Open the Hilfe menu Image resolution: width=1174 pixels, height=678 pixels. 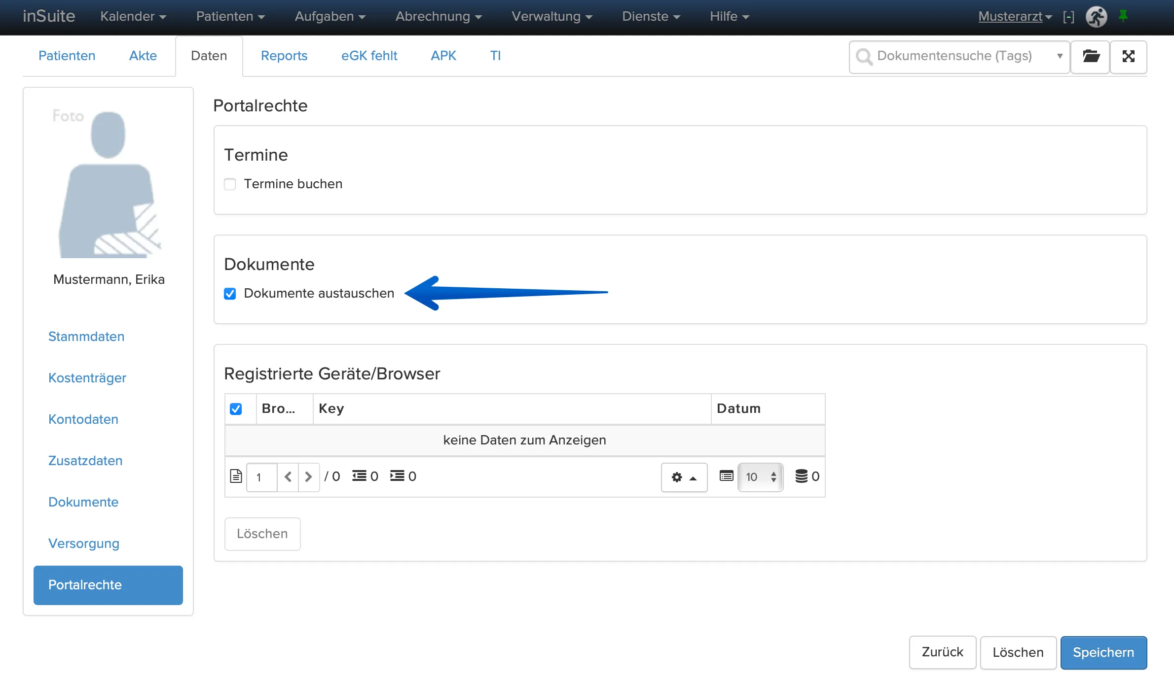coord(730,16)
